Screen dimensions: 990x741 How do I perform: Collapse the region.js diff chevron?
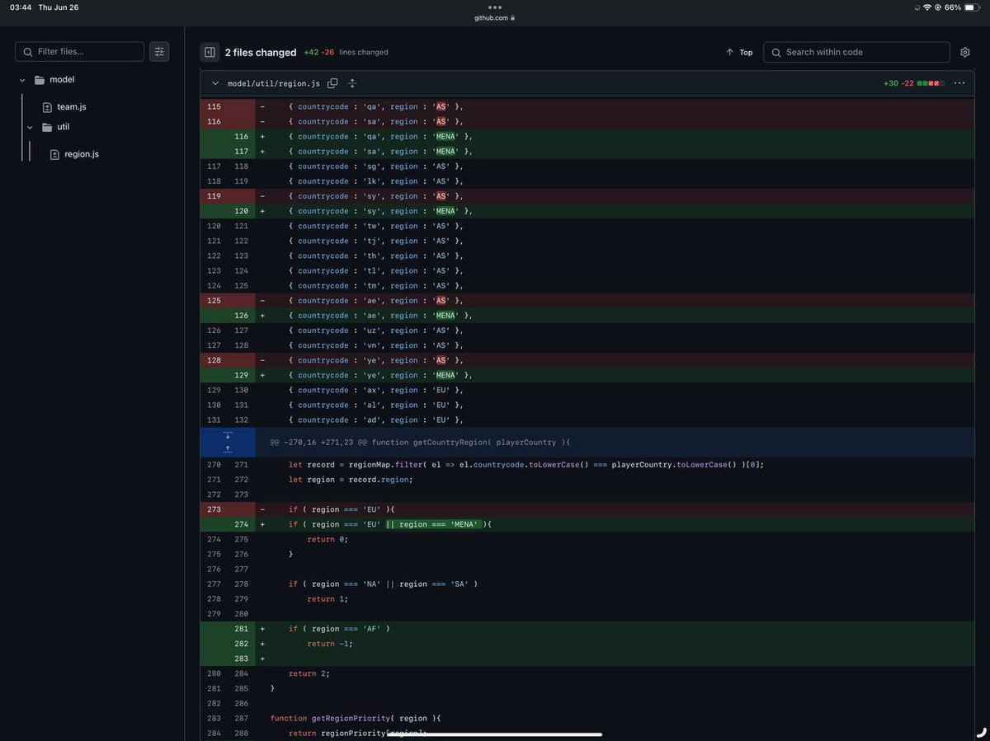215,83
